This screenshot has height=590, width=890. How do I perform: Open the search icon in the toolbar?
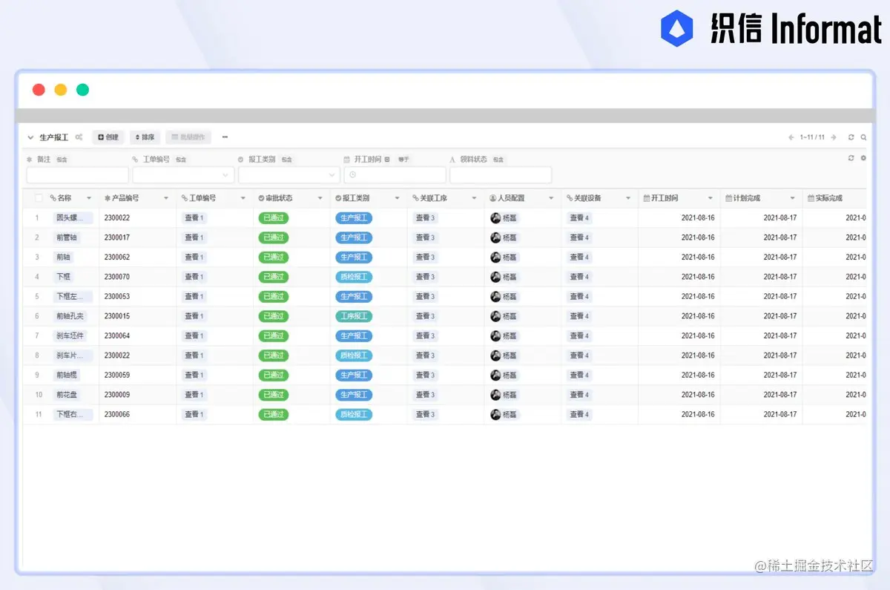click(x=863, y=137)
